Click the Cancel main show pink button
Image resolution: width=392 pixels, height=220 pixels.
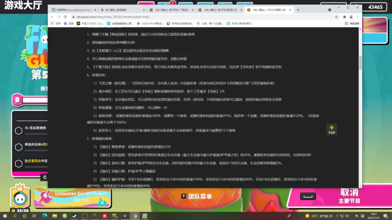pyautogui.click(x=340, y=197)
